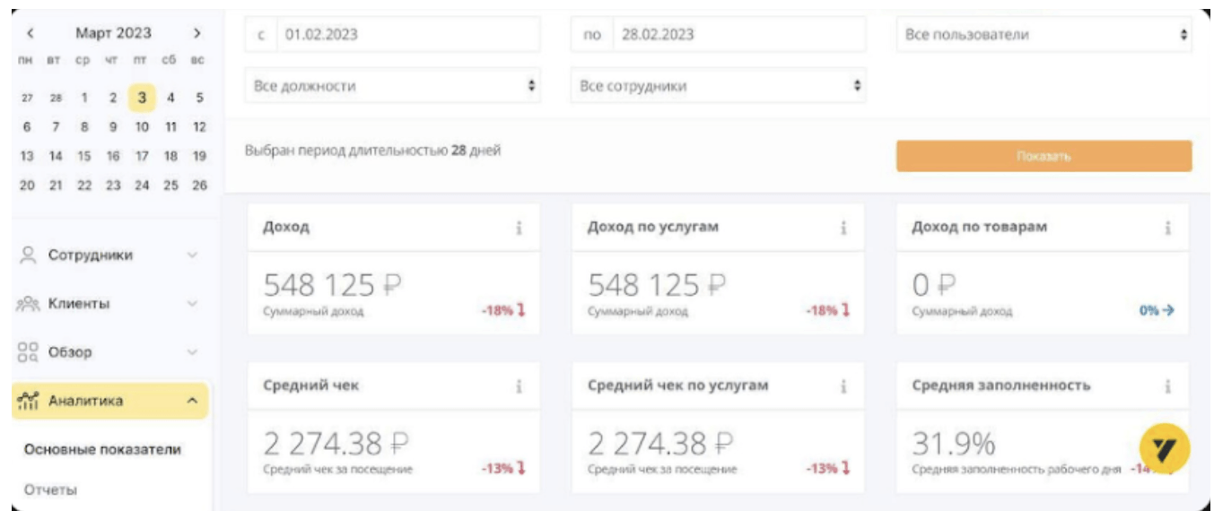Click the info icon on Доход card
1214x511 pixels.
[519, 228]
